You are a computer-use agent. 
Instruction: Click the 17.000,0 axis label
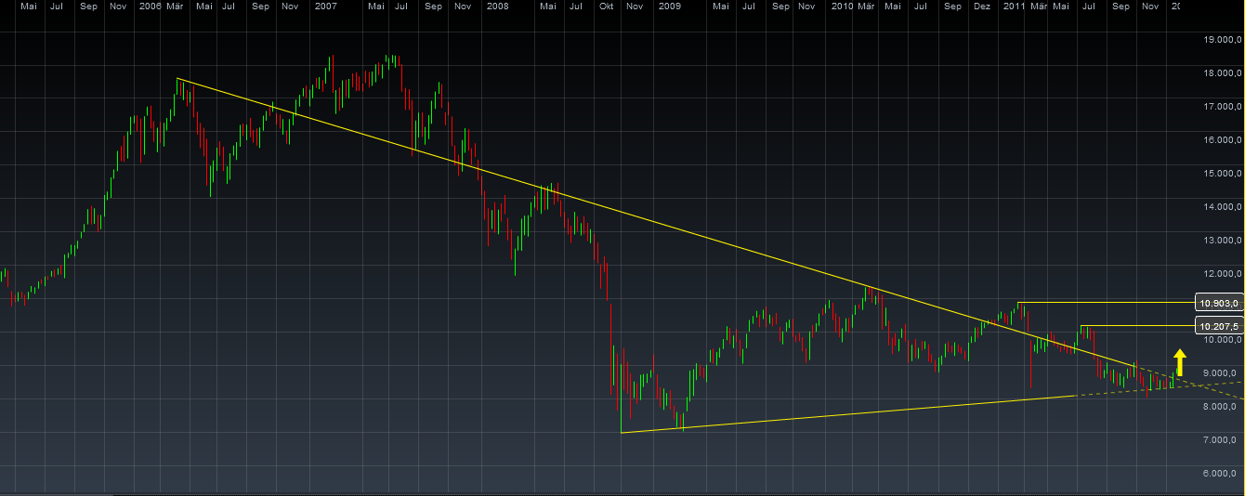(x=1223, y=107)
